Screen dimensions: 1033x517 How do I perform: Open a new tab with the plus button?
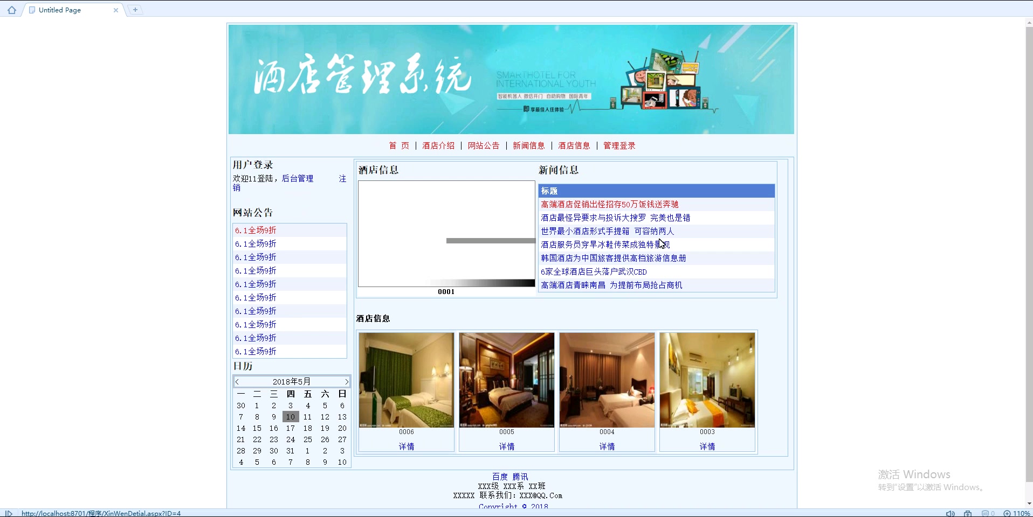135,10
